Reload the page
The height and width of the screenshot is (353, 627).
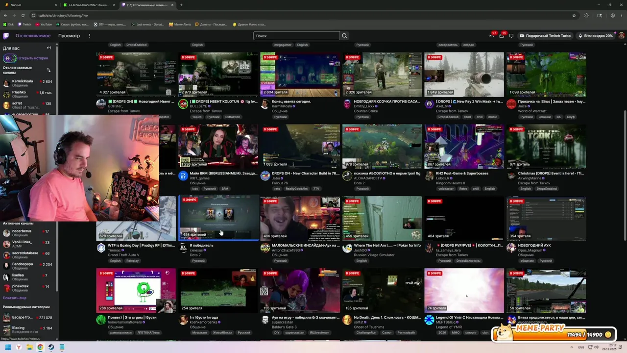click(x=23, y=15)
